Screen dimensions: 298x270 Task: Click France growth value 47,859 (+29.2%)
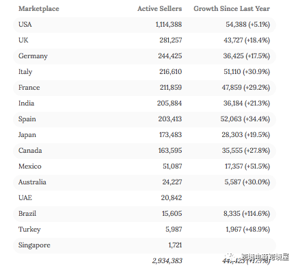point(246,88)
